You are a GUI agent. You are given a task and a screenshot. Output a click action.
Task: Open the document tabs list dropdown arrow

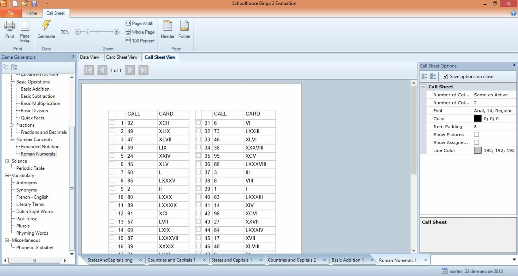(x=514, y=260)
